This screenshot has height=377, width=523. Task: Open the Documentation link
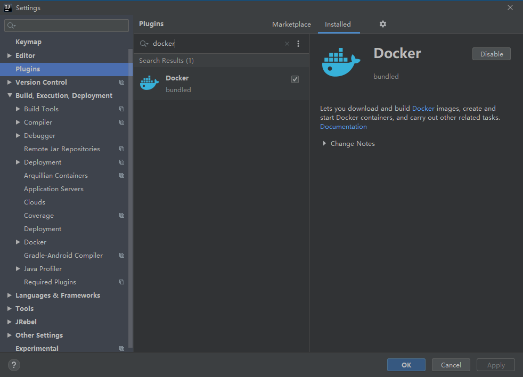343,127
